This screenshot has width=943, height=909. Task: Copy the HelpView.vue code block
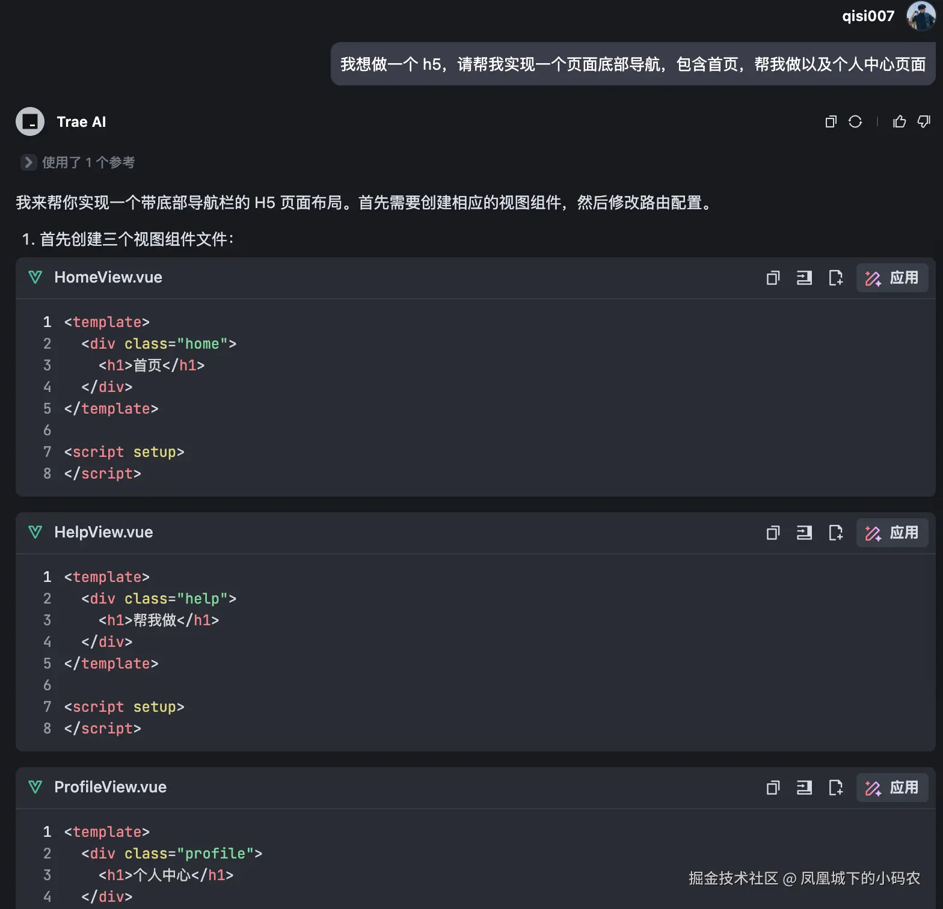[773, 533]
